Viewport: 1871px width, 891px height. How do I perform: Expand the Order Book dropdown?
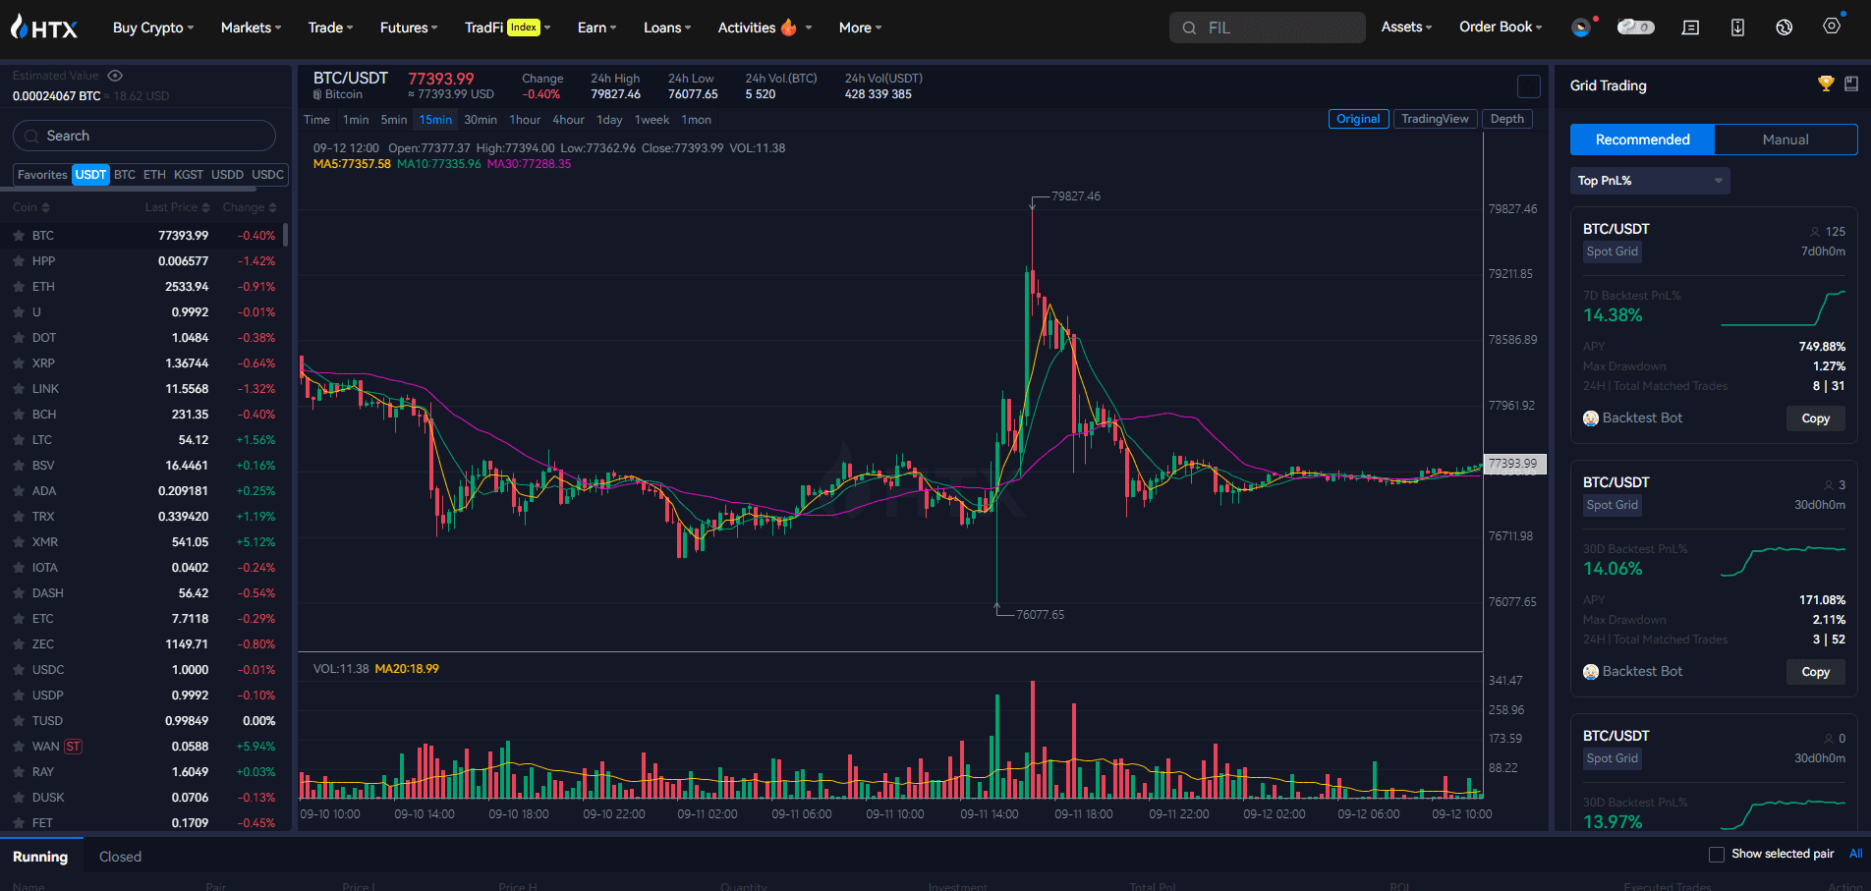click(1501, 28)
